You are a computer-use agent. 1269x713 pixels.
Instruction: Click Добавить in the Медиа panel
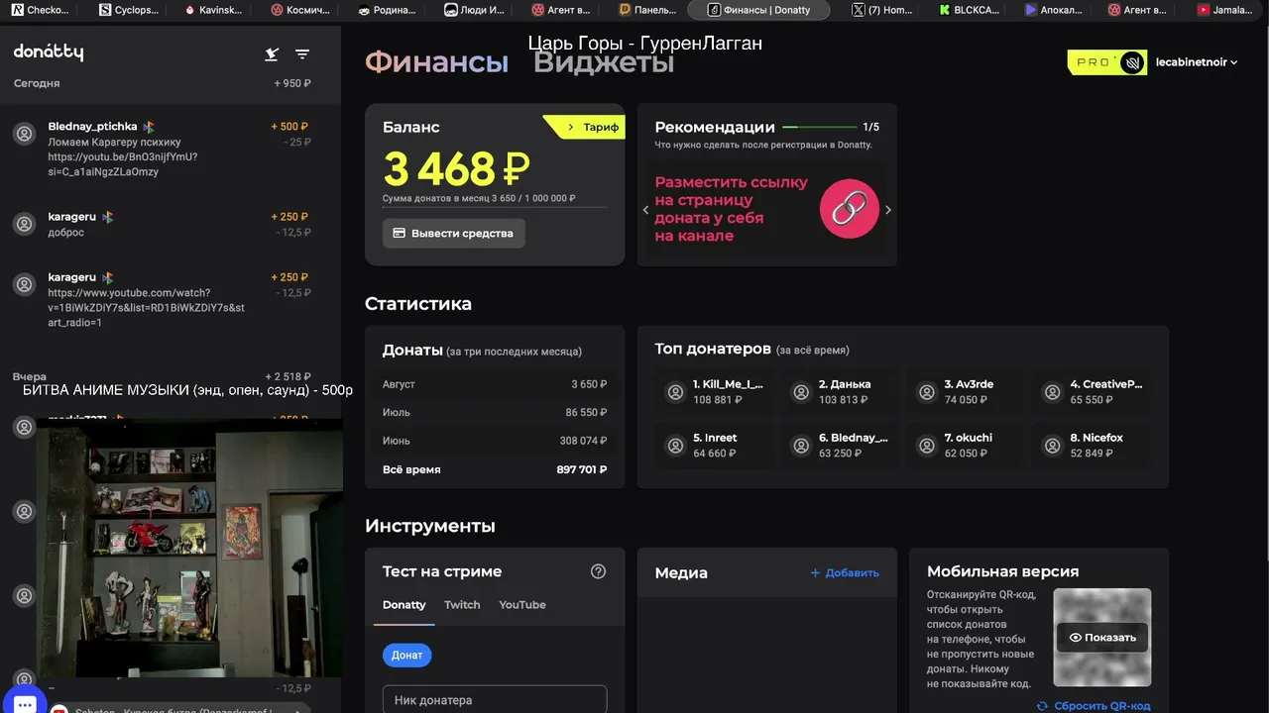[845, 572]
